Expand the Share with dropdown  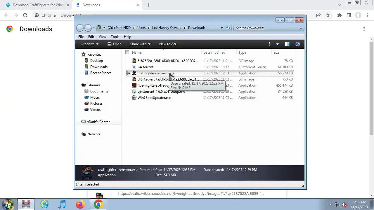coord(140,44)
